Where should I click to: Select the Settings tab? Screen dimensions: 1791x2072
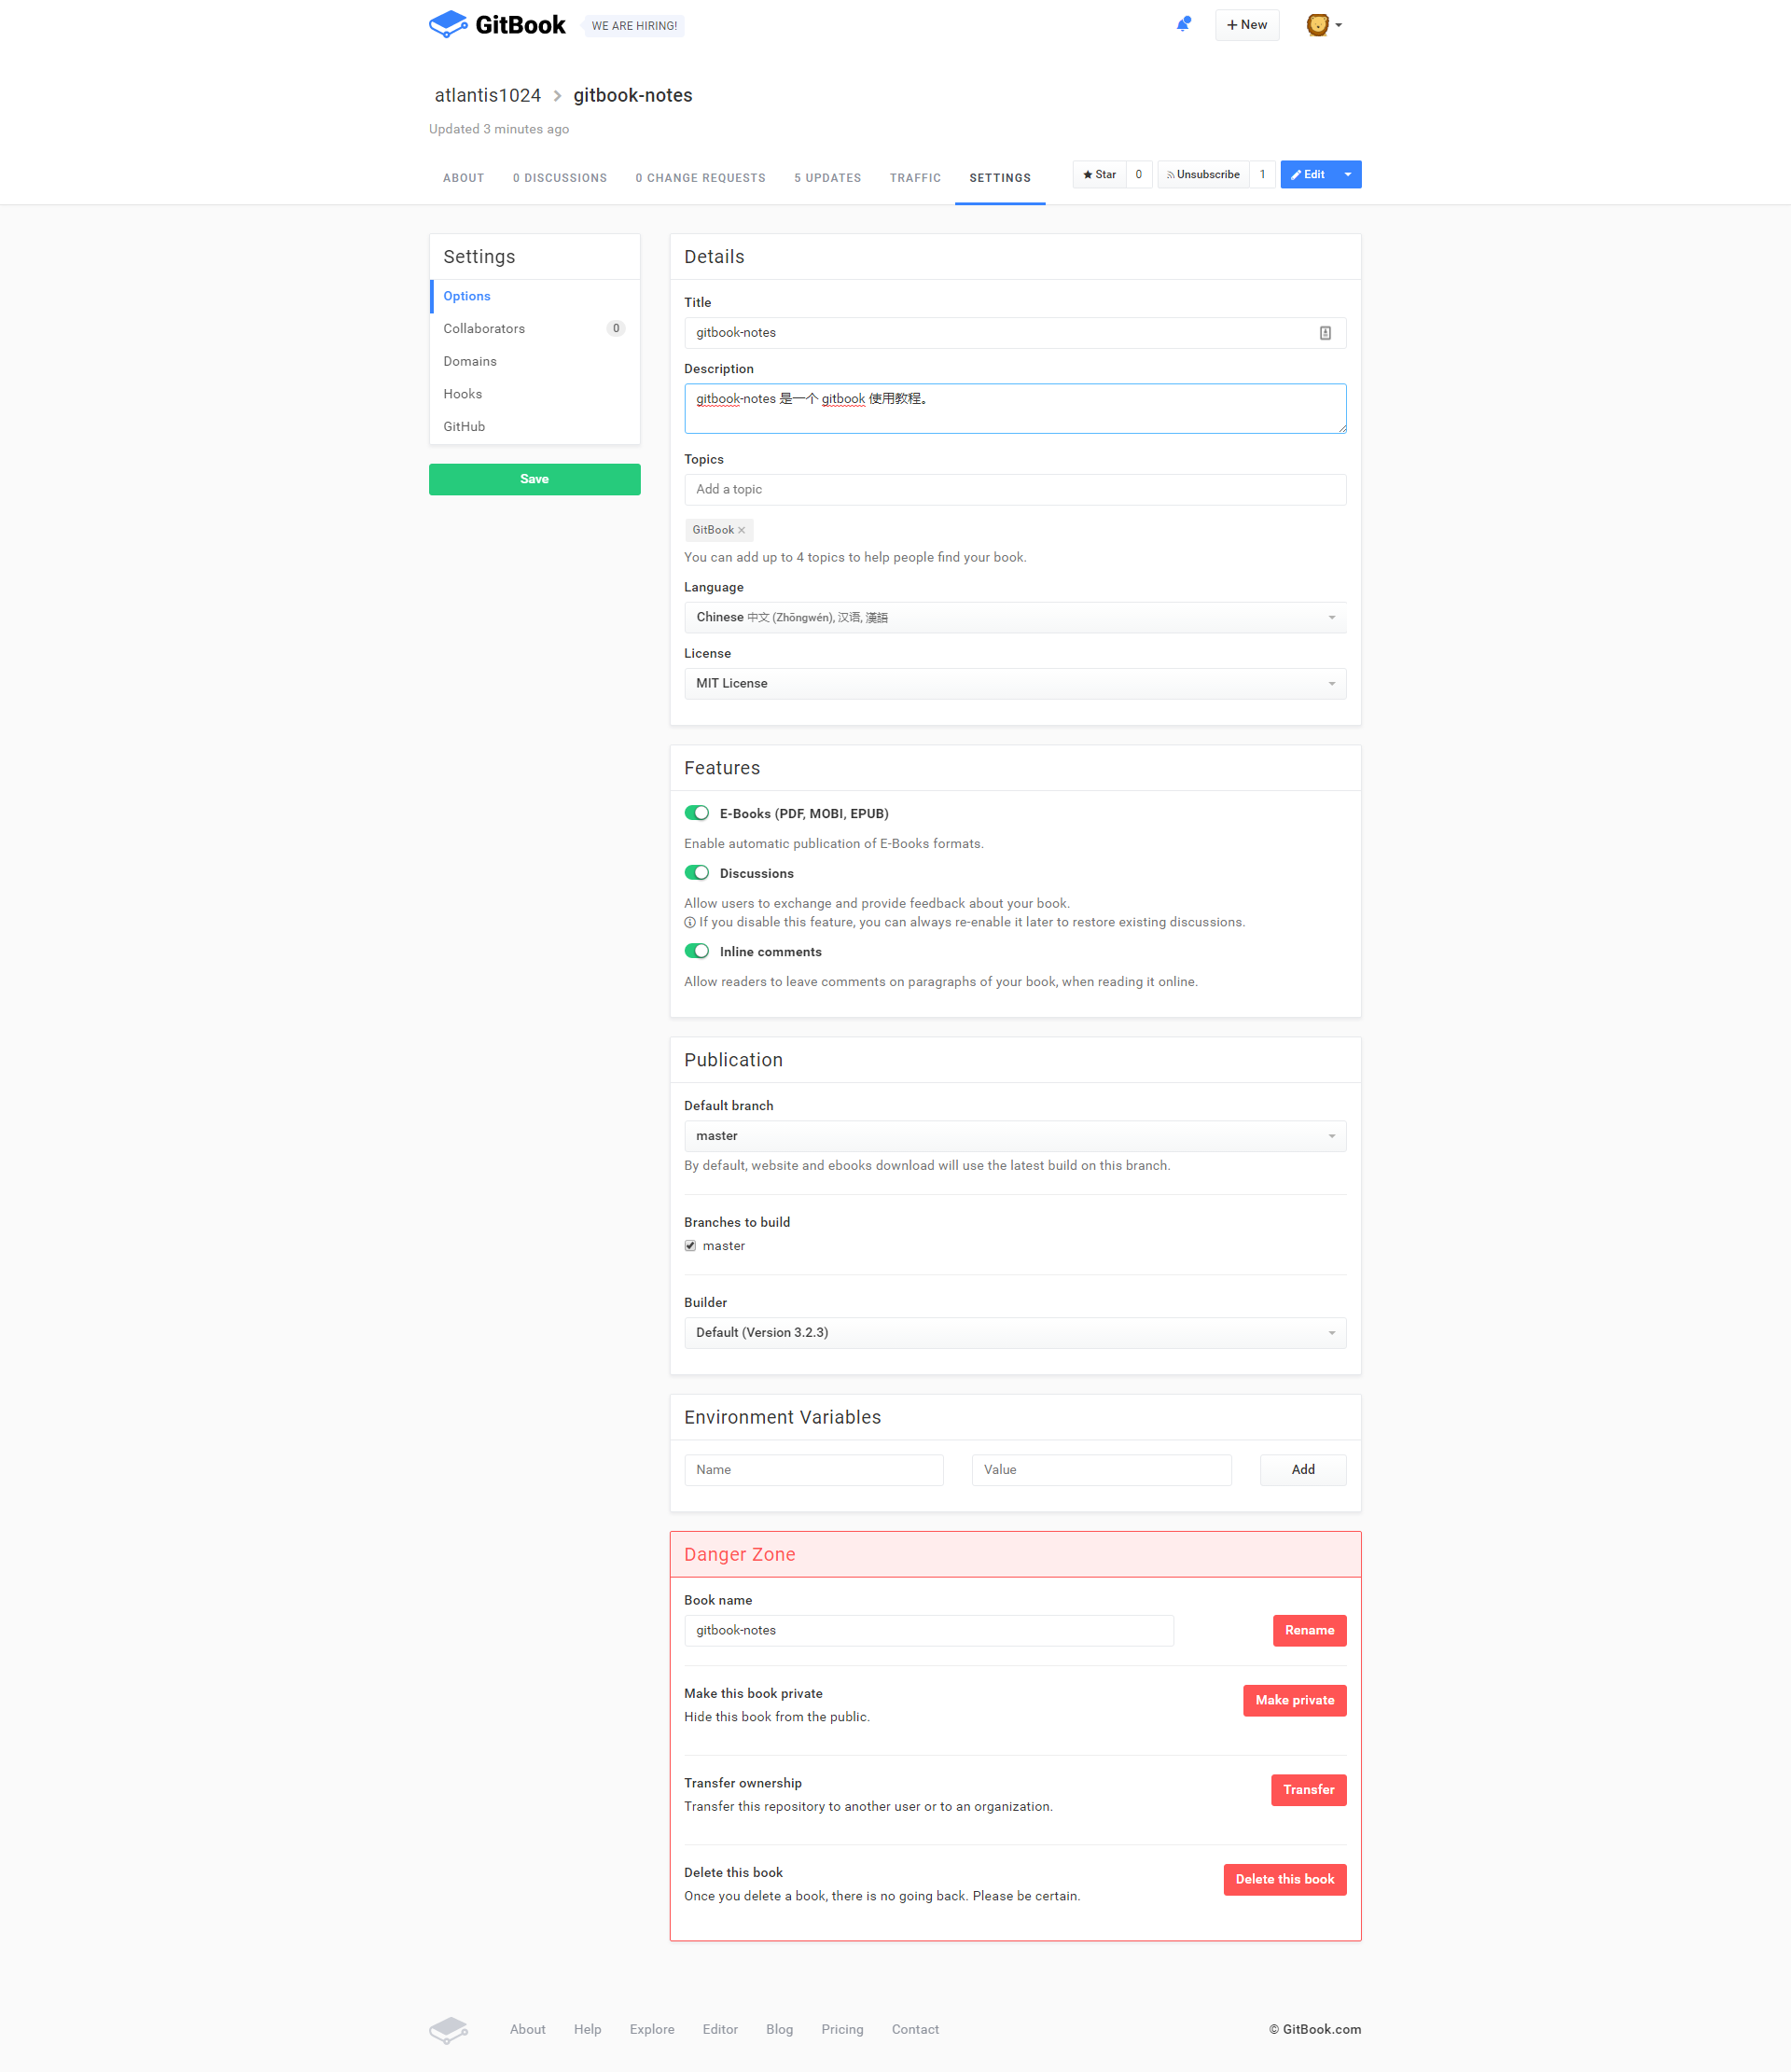[1000, 178]
